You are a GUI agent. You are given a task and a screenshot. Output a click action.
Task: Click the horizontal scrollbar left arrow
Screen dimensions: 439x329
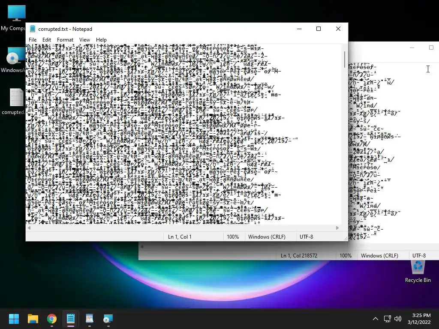[x=29, y=228]
